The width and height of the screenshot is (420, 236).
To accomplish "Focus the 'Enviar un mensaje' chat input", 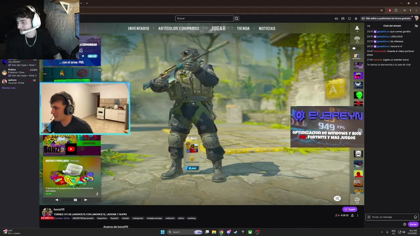I will [392, 217].
